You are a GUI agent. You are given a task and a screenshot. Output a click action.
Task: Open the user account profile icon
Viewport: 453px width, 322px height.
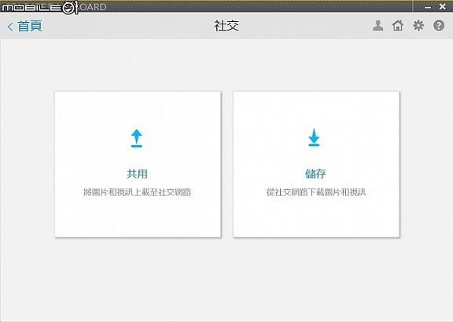pos(377,26)
